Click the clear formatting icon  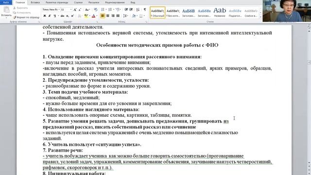coord(95,10)
